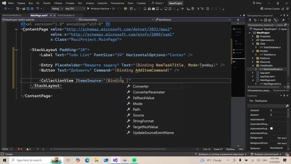This screenshot has height=164, width=291.
Task: Toggle the AutomationProp checkbox in Properties panel
Action: (x=271, y=128)
